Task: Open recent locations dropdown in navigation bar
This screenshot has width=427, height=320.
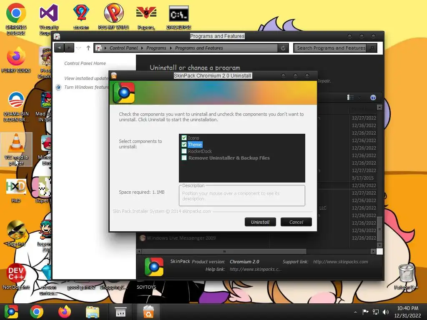Action: [x=78, y=48]
